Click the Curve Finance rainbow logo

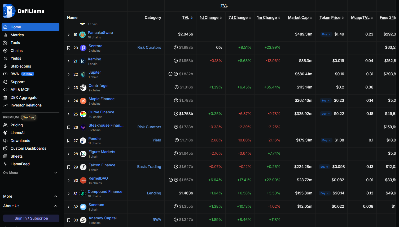point(83,114)
